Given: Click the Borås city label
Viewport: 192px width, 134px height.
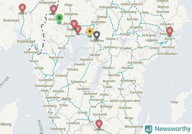Looking at the screenshot, I should click(x=67, y=99).
